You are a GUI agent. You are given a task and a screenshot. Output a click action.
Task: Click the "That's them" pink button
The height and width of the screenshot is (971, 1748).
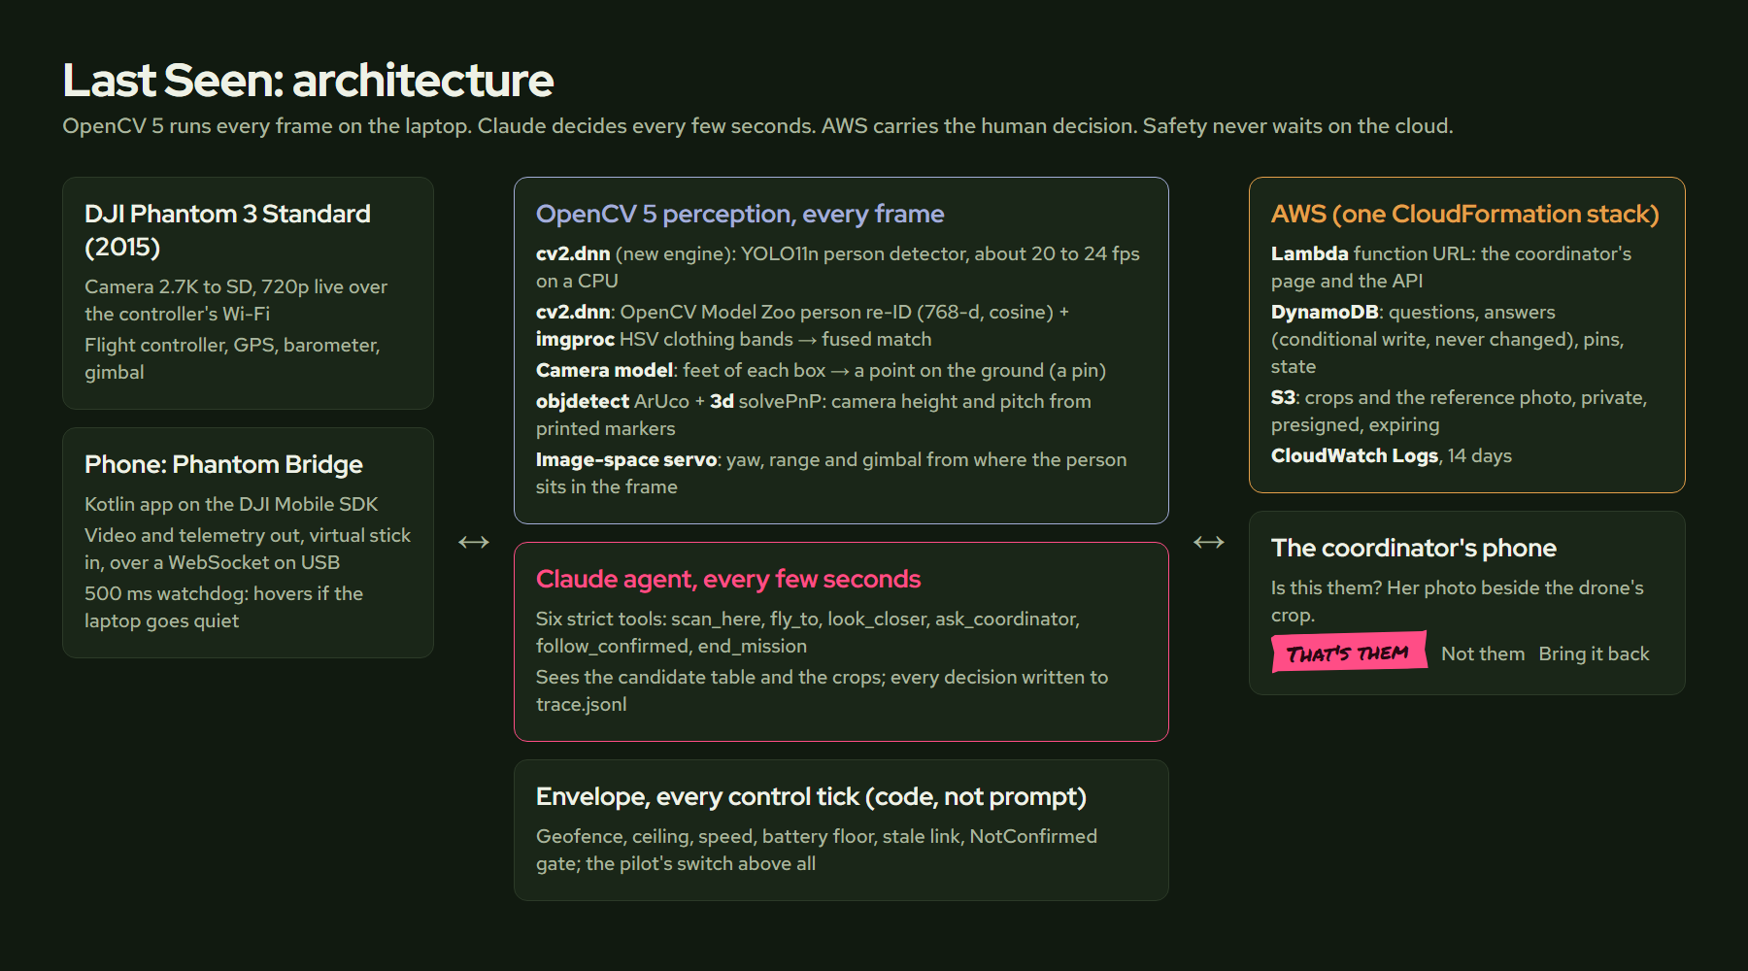point(1349,653)
